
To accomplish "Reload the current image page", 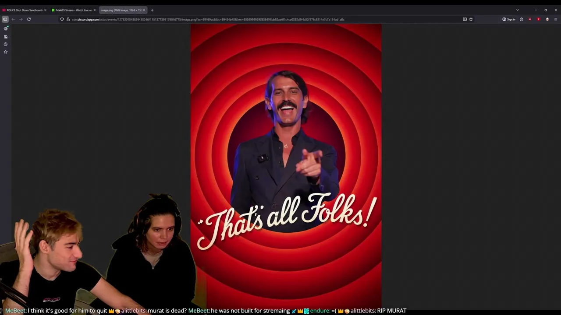I will (29, 19).
